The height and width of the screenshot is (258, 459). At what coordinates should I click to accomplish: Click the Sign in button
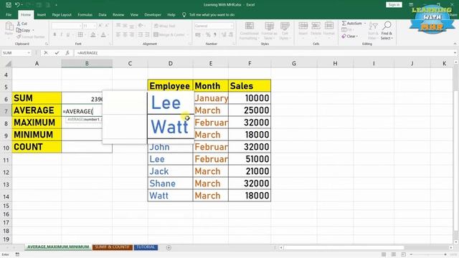[394, 5]
